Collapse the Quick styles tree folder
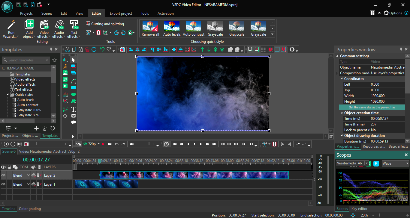 coord(8,95)
